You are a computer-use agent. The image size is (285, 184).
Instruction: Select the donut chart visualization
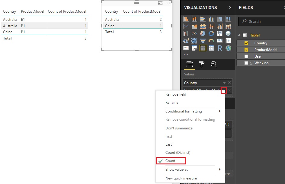click(x=211, y=33)
